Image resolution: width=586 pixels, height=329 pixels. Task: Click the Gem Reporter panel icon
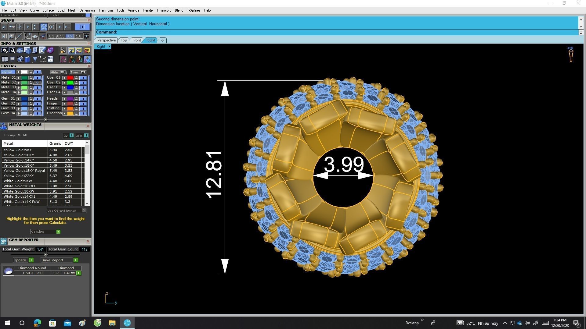pyautogui.click(x=3, y=242)
